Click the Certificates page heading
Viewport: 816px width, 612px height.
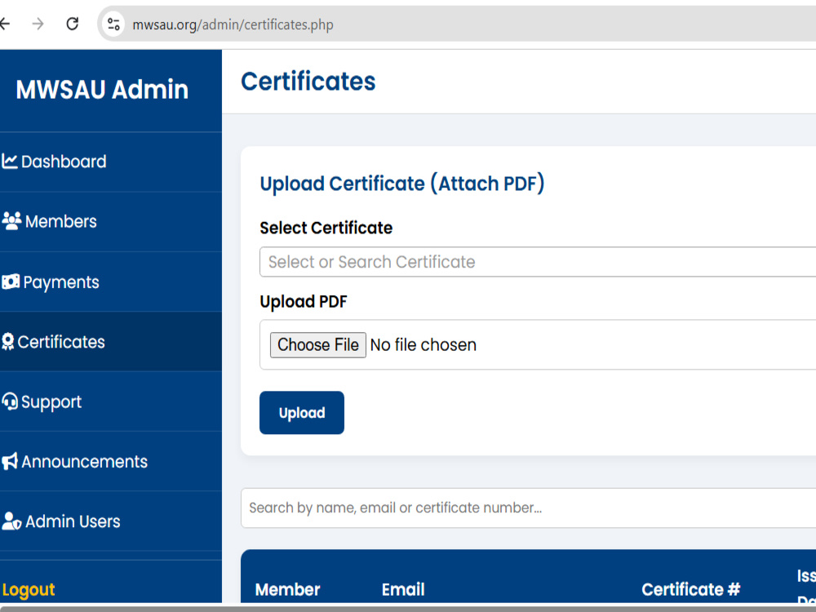[308, 82]
